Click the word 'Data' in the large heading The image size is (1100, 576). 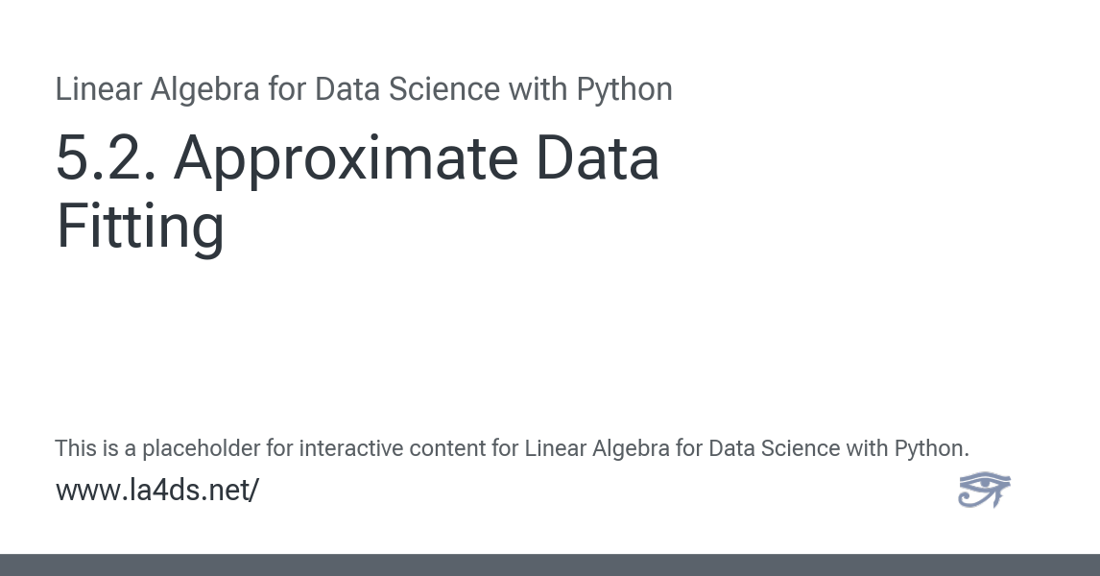click(597, 159)
